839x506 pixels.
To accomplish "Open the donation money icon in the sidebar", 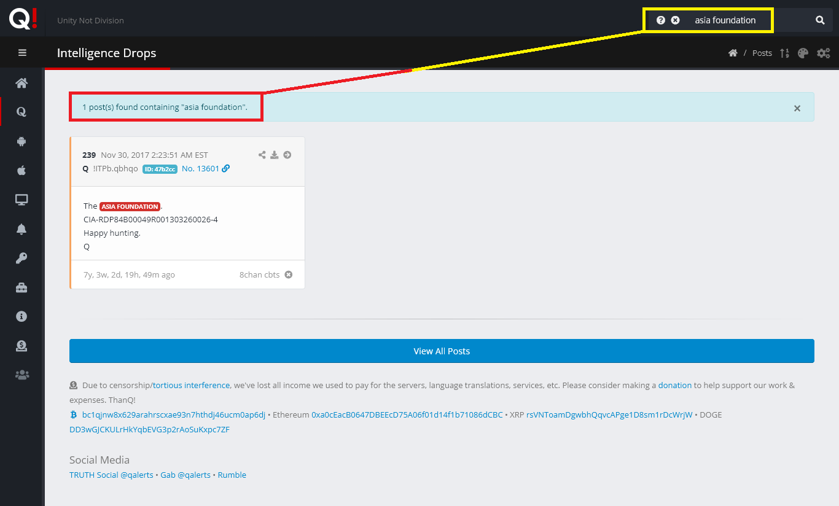I will tap(21, 346).
